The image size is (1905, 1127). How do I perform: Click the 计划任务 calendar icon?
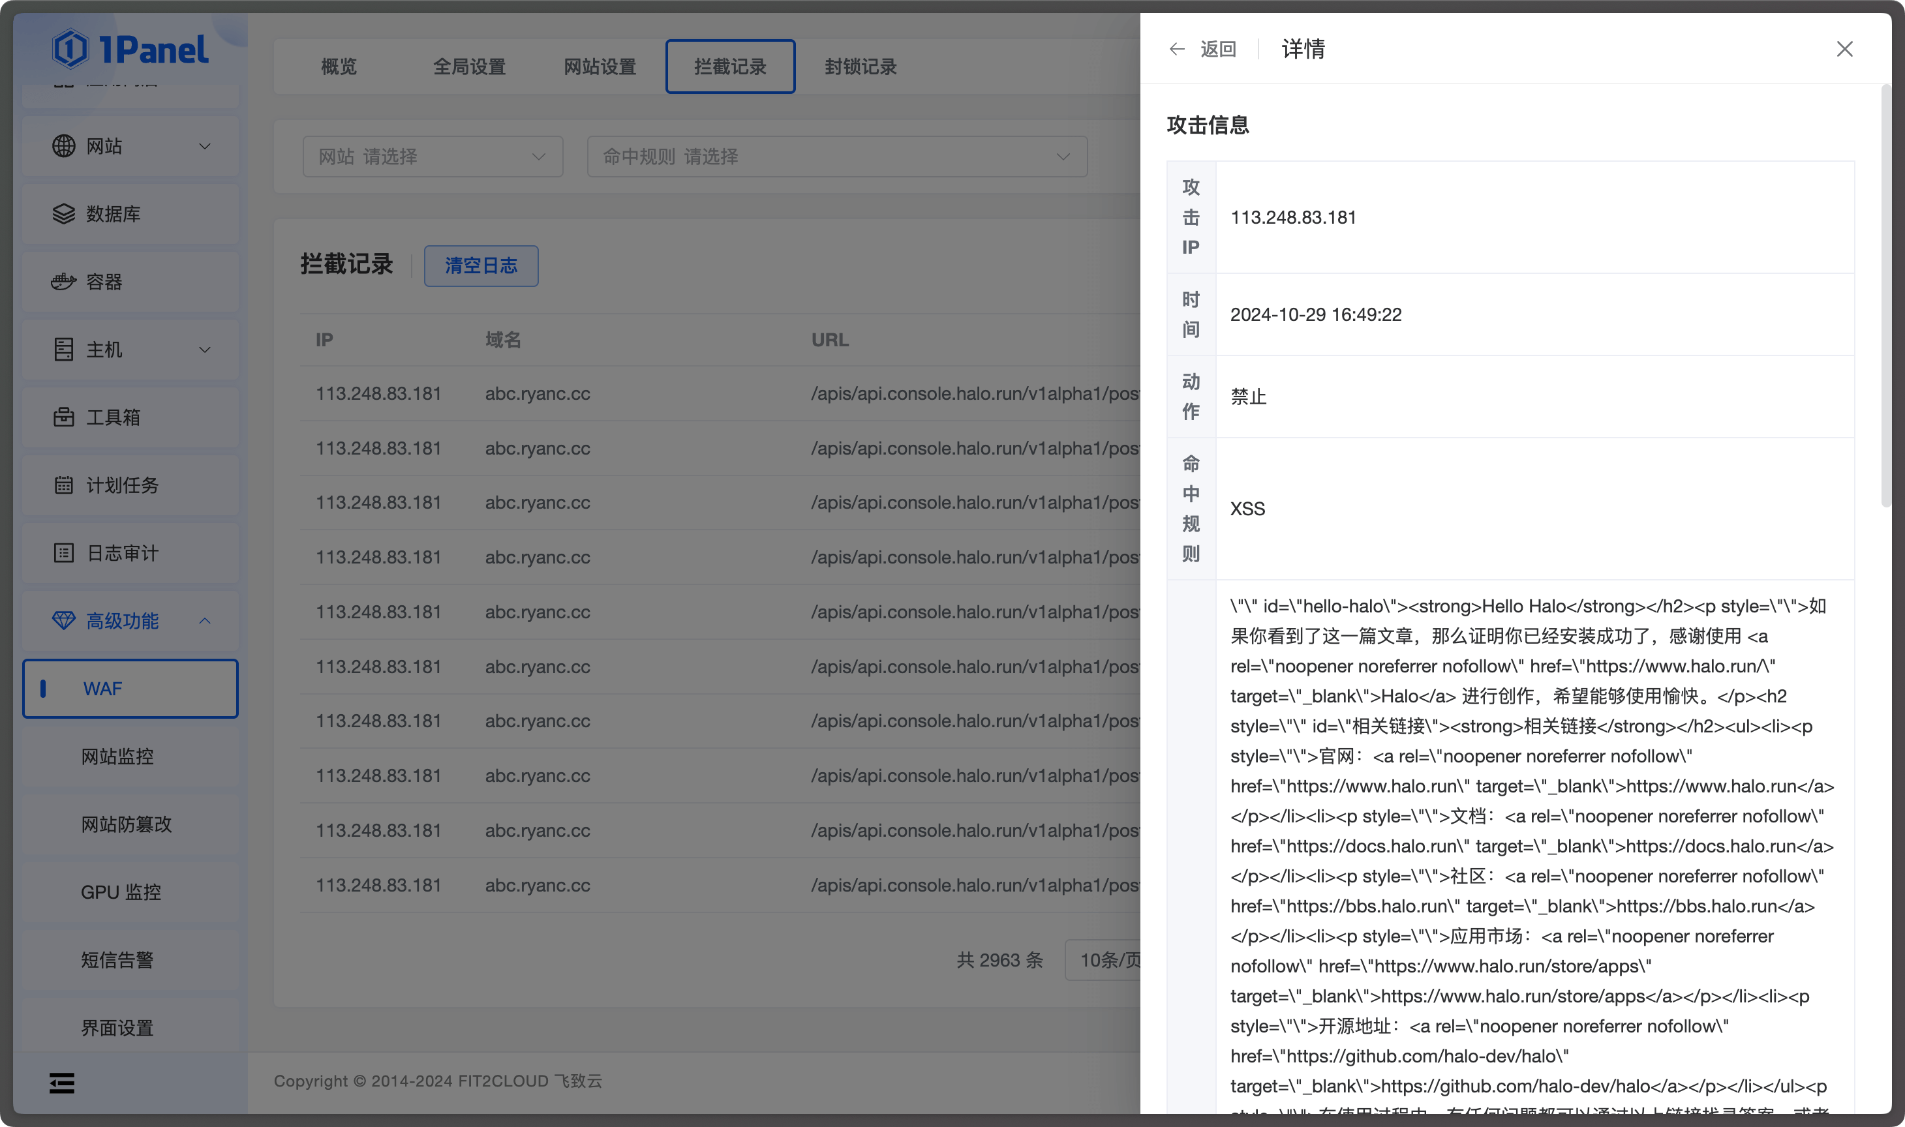(x=64, y=485)
